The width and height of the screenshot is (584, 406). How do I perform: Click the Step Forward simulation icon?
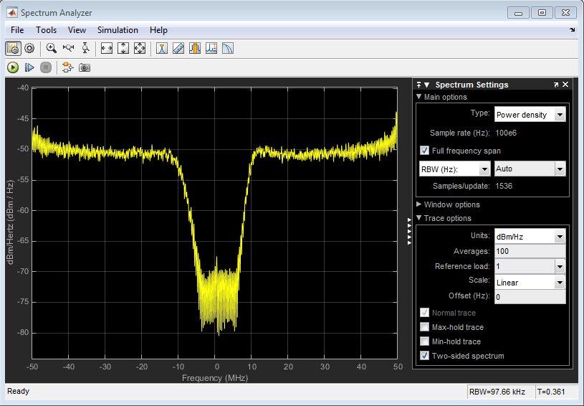pos(29,67)
